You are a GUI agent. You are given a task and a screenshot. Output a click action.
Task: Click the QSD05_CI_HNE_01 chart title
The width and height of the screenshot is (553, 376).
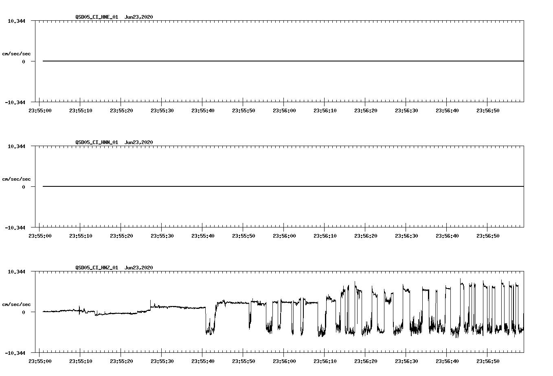[x=97, y=17]
